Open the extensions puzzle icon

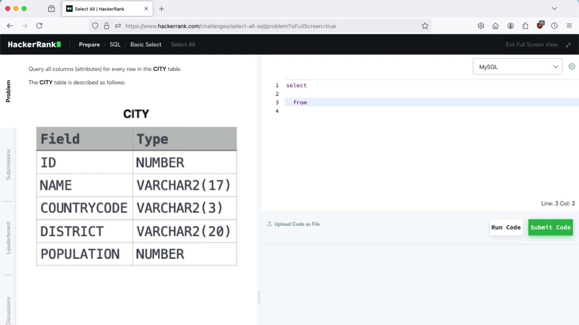(x=525, y=26)
